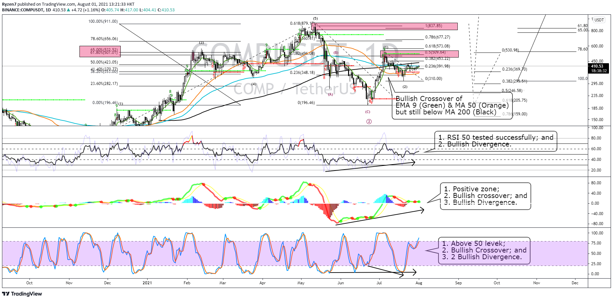613x300 pixels.
Task: Click the 2021 label on time axis
Action: click(147, 283)
